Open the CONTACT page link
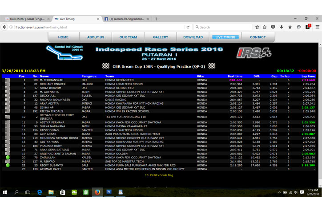The width and height of the screenshot is (322, 215). 258,37
